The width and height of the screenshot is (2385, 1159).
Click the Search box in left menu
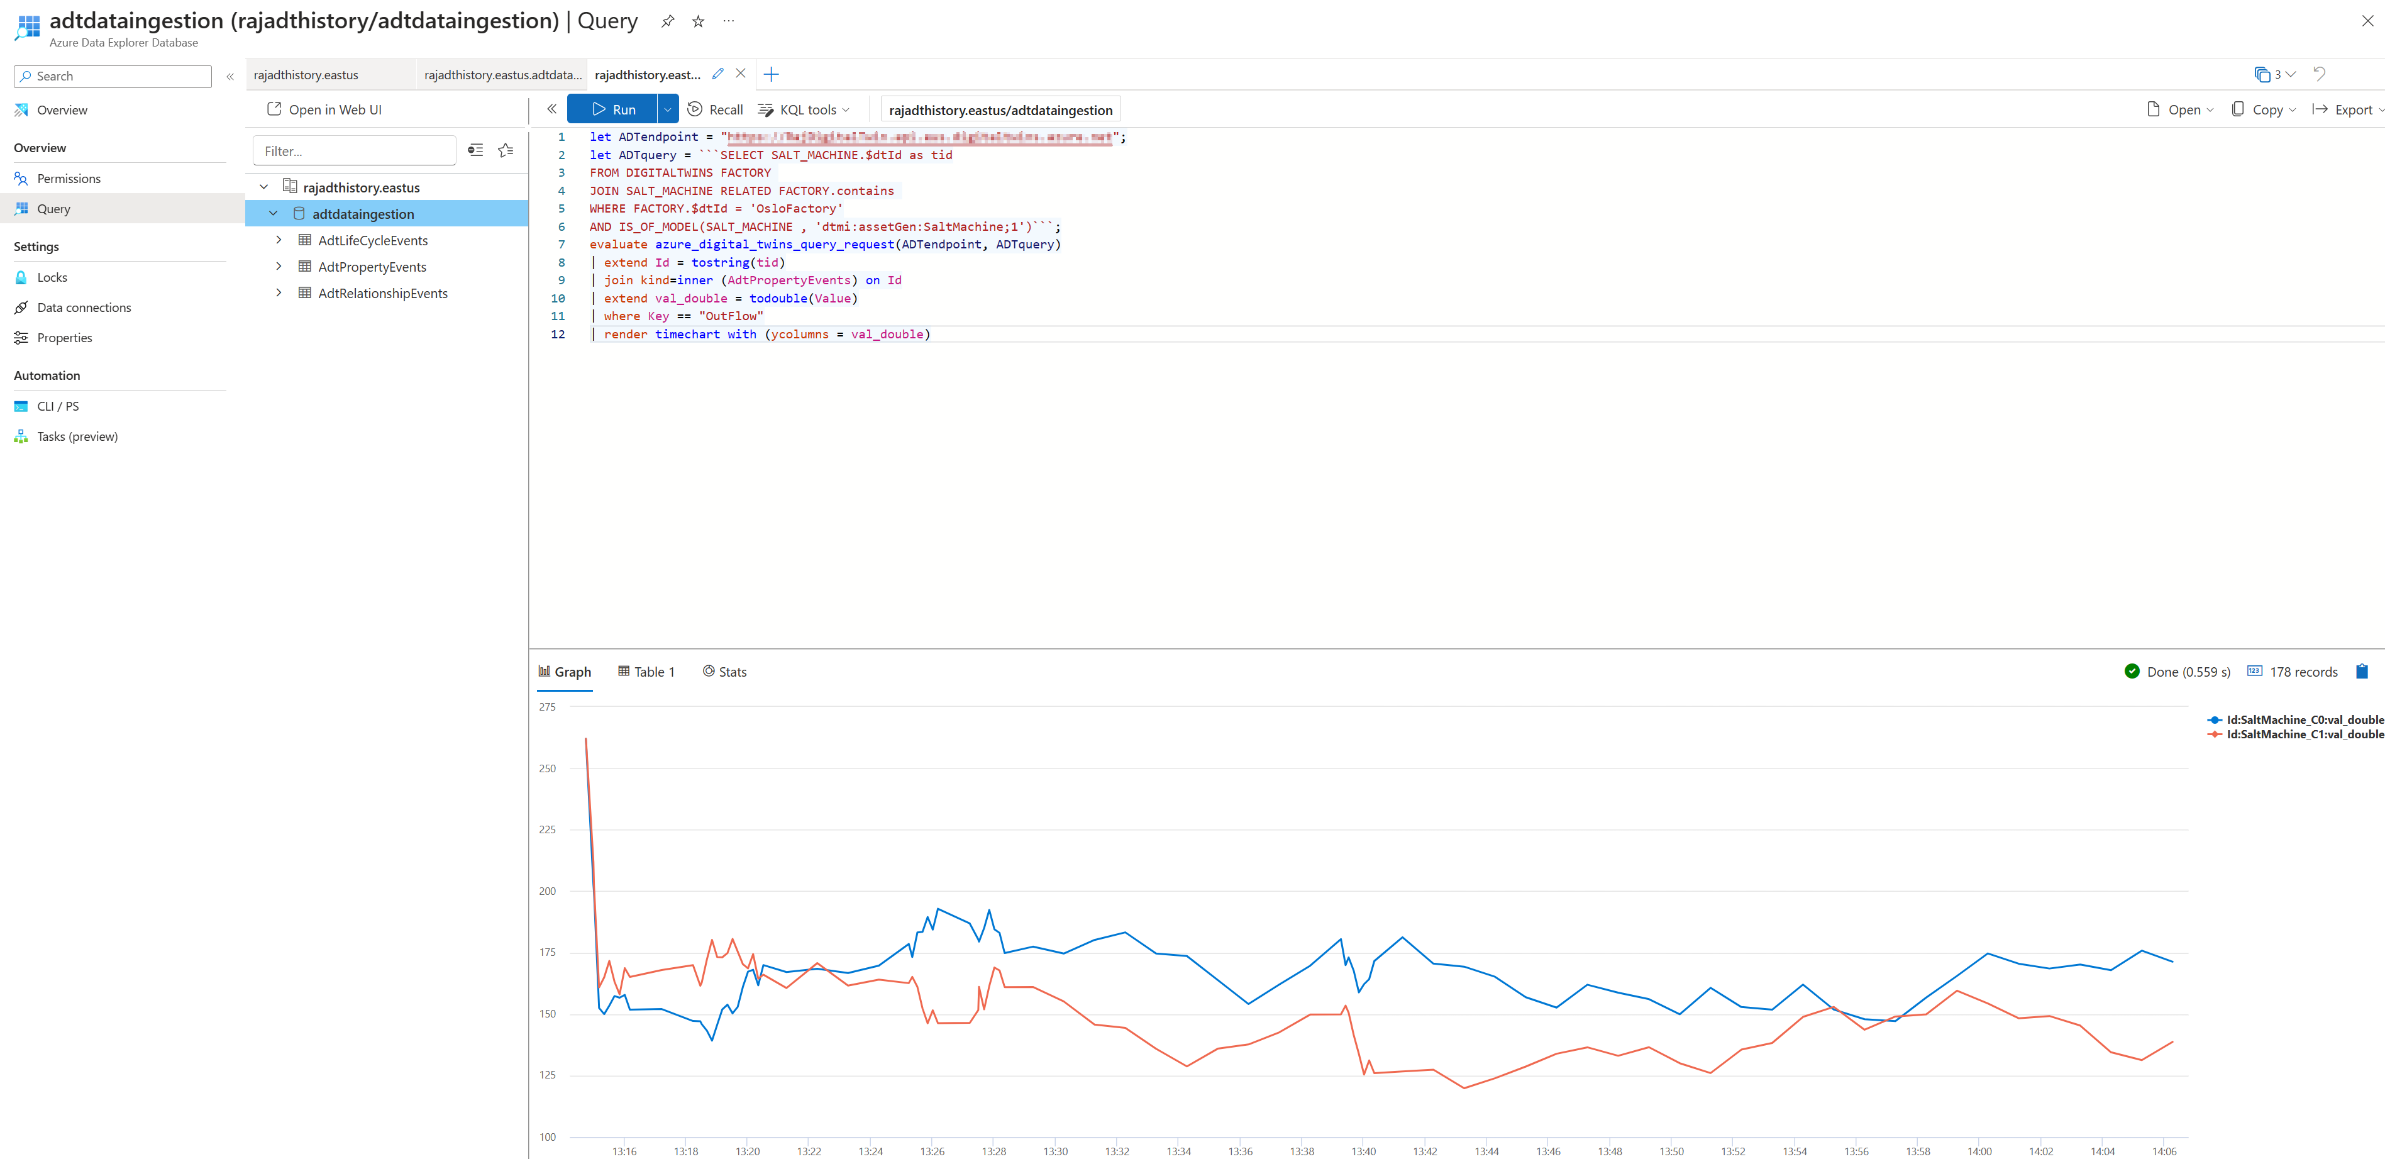(x=112, y=76)
